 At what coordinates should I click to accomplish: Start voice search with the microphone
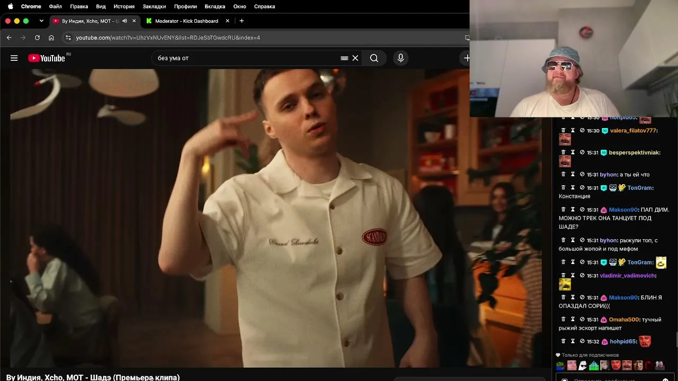pos(400,58)
